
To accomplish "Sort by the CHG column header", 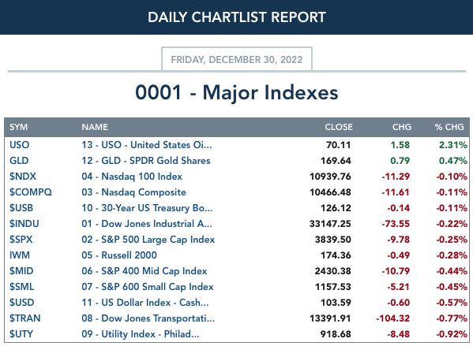I will 402,127.
